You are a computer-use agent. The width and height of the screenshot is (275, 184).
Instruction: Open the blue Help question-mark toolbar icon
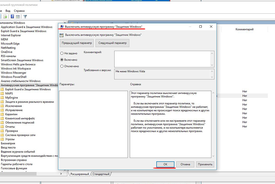(x=12, y=17)
